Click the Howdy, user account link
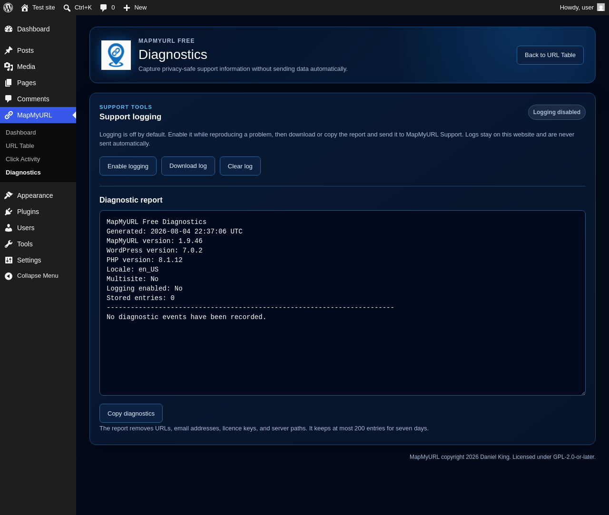Viewport: 609px width, 515px height. (x=577, y=8)
